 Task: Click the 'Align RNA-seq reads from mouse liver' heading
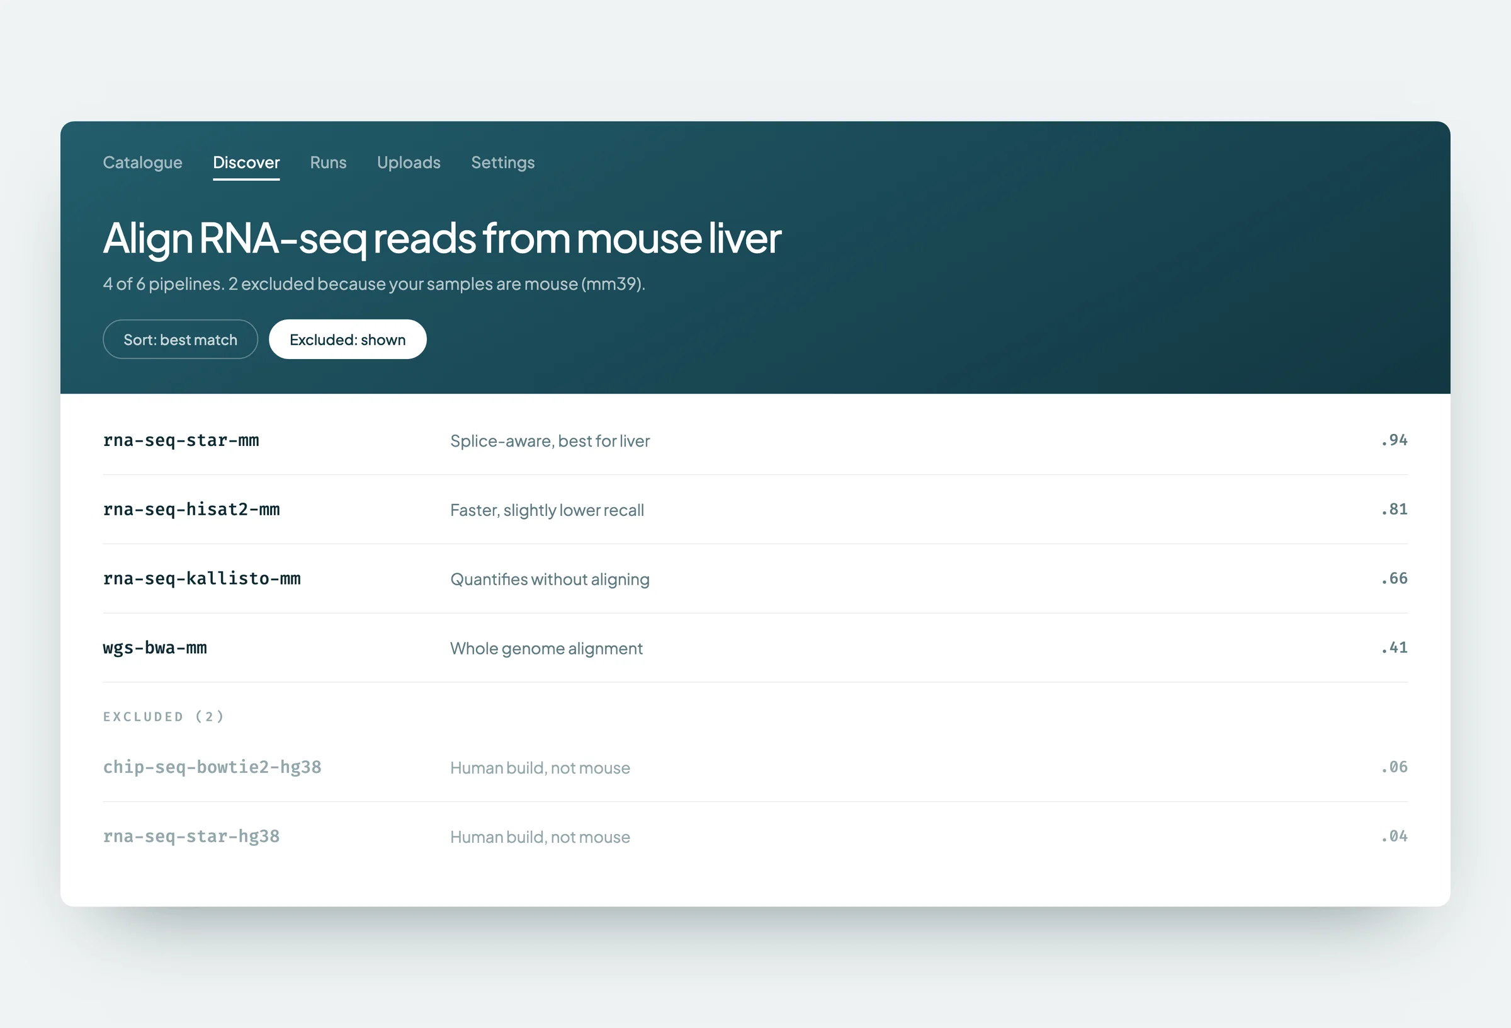pyautogui.click(x=442, y=238)
